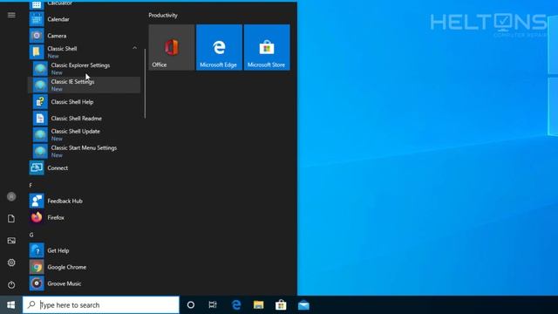Open Pictures from the Start sidebar
Image resolution: width=558 pixels, height=314 pixels.
tap(11, 241)
